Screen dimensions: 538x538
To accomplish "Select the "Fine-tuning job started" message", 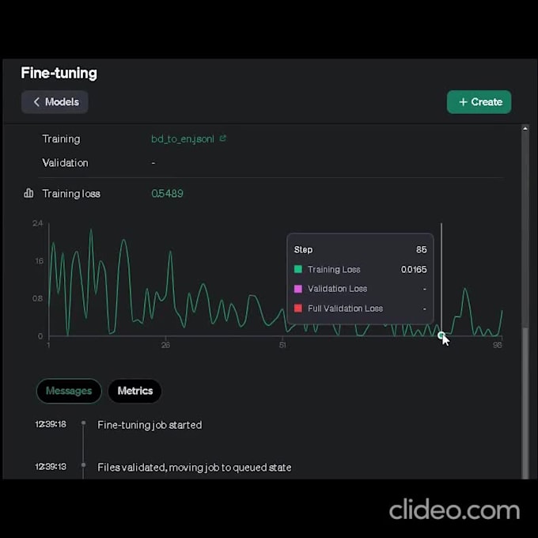I will [150, 425].
